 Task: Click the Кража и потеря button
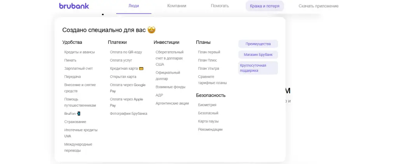(265, 6)
